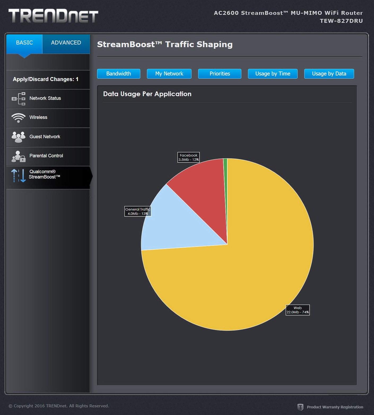Screen dimensions: 374x415
Task: Open the Parental Control menu item
Action: pos(48,157)
